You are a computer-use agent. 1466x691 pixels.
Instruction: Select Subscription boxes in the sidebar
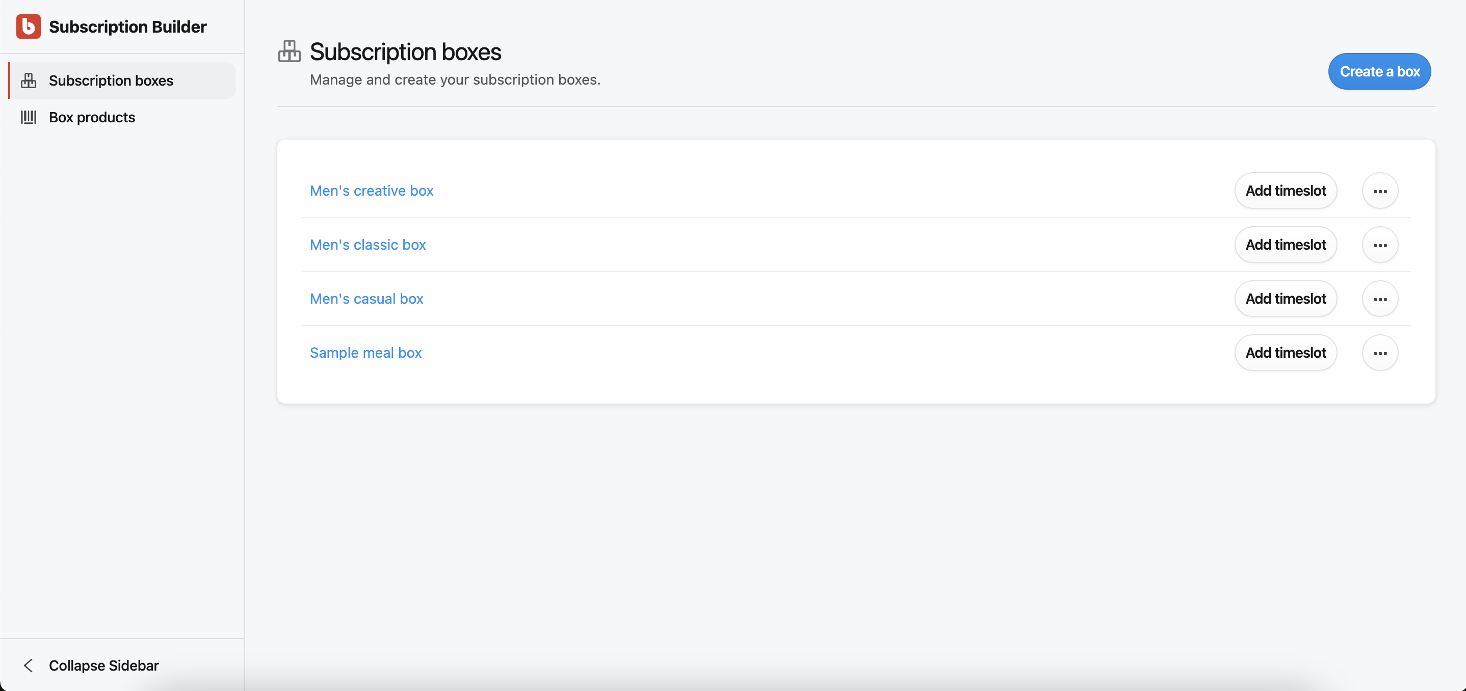pyautogui.click(x=111, y=81)
